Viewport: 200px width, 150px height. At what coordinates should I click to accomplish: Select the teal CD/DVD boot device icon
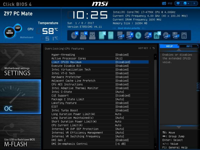coord(138,35)
